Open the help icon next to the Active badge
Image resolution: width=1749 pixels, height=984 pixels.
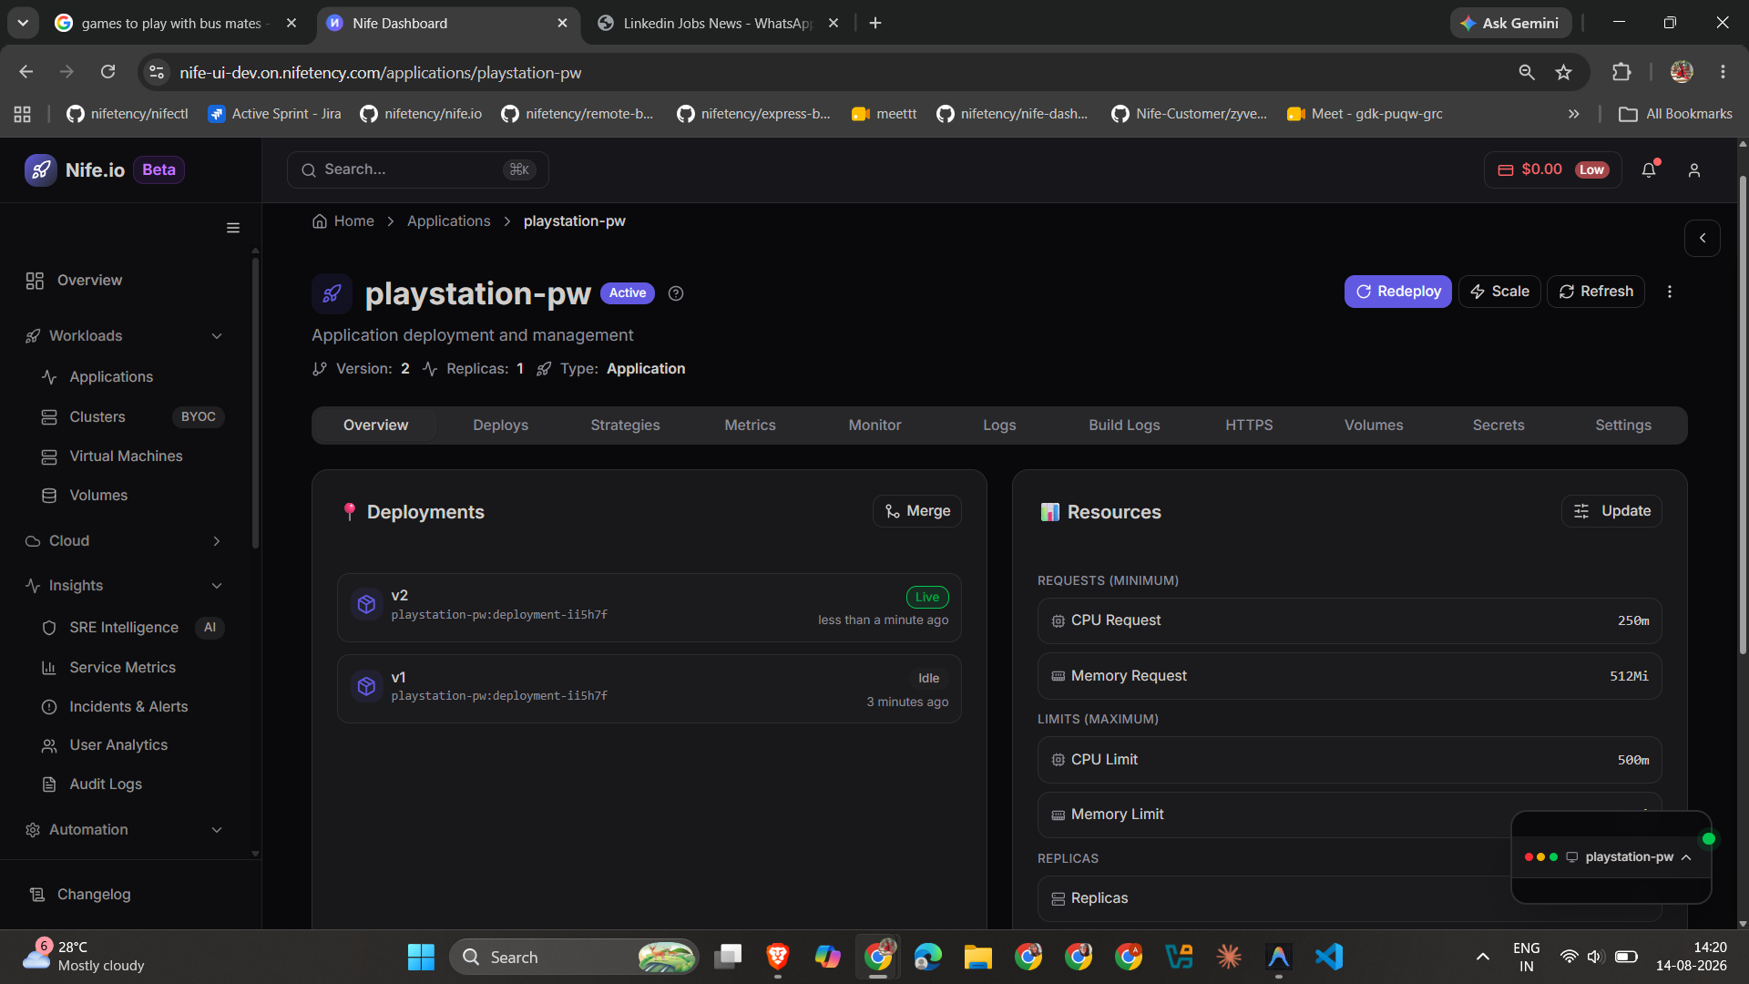click(676, 293)
